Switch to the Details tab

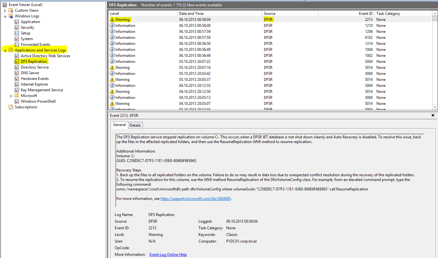pos(135,125)
